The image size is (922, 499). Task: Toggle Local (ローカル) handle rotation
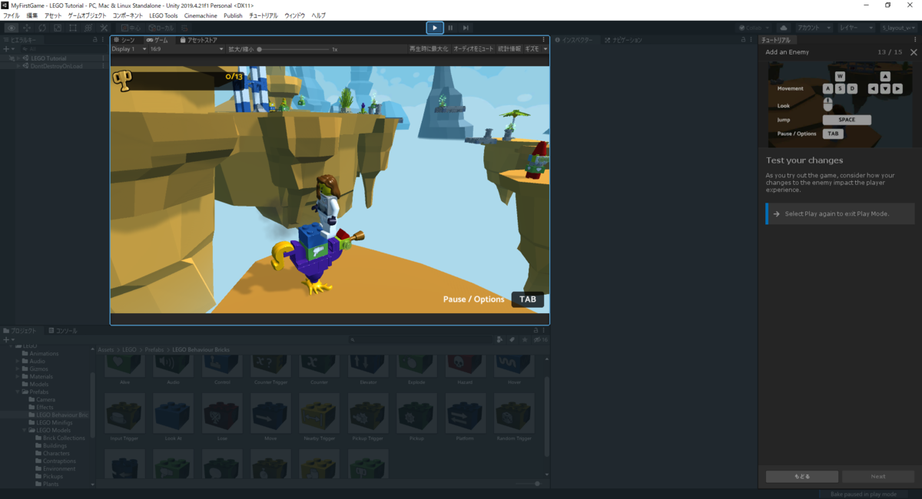pos(161,28)
